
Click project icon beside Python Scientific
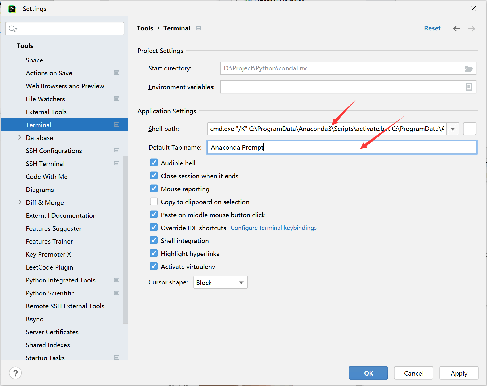pyautogui.click(x=117, y=293)
